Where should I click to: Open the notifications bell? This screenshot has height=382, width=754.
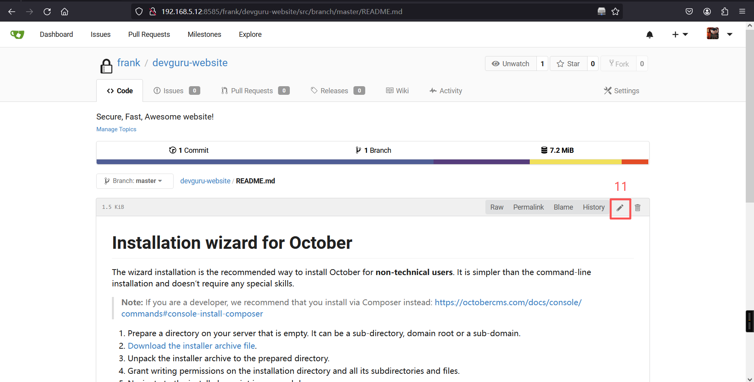[650, 34]
